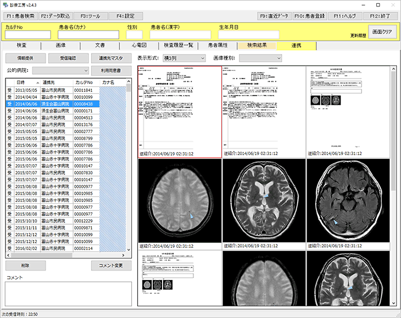This screenshot has width=401, height=318.
Task: Focus the 患者名(カナ) input field
Action: [x=88, y=35]
